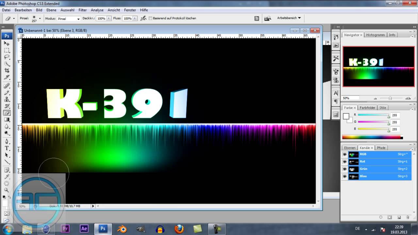This screenshot has width=418, height=235.
Task: Select the Move tool
Action: pos(7,43)
